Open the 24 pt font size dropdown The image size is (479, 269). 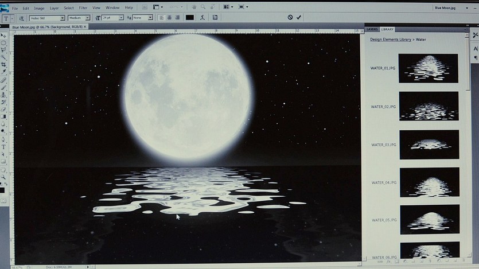[x=121, y=18]
